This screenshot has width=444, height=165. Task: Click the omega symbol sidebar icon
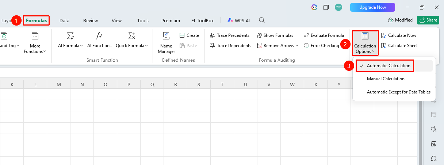point(434,158)
